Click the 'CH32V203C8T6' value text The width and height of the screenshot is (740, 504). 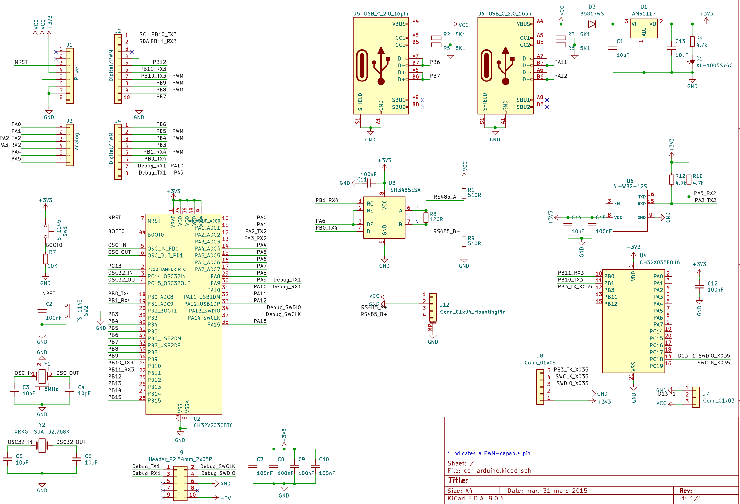point(213,425)
